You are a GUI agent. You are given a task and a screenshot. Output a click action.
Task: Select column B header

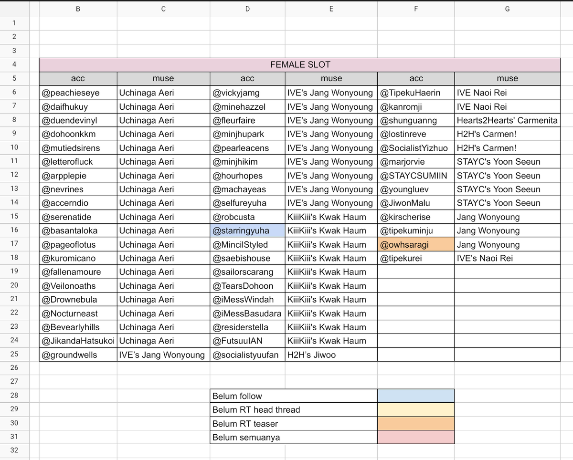[x=78, y=9]
